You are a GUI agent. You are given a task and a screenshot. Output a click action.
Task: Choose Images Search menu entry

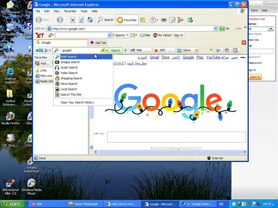pos(83,62)
